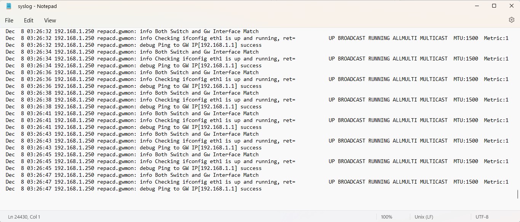Open the View menu

[x=50, y=21]
